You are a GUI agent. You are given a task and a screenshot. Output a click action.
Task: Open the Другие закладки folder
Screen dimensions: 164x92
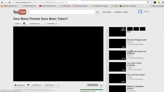click(x=157, y=6)
